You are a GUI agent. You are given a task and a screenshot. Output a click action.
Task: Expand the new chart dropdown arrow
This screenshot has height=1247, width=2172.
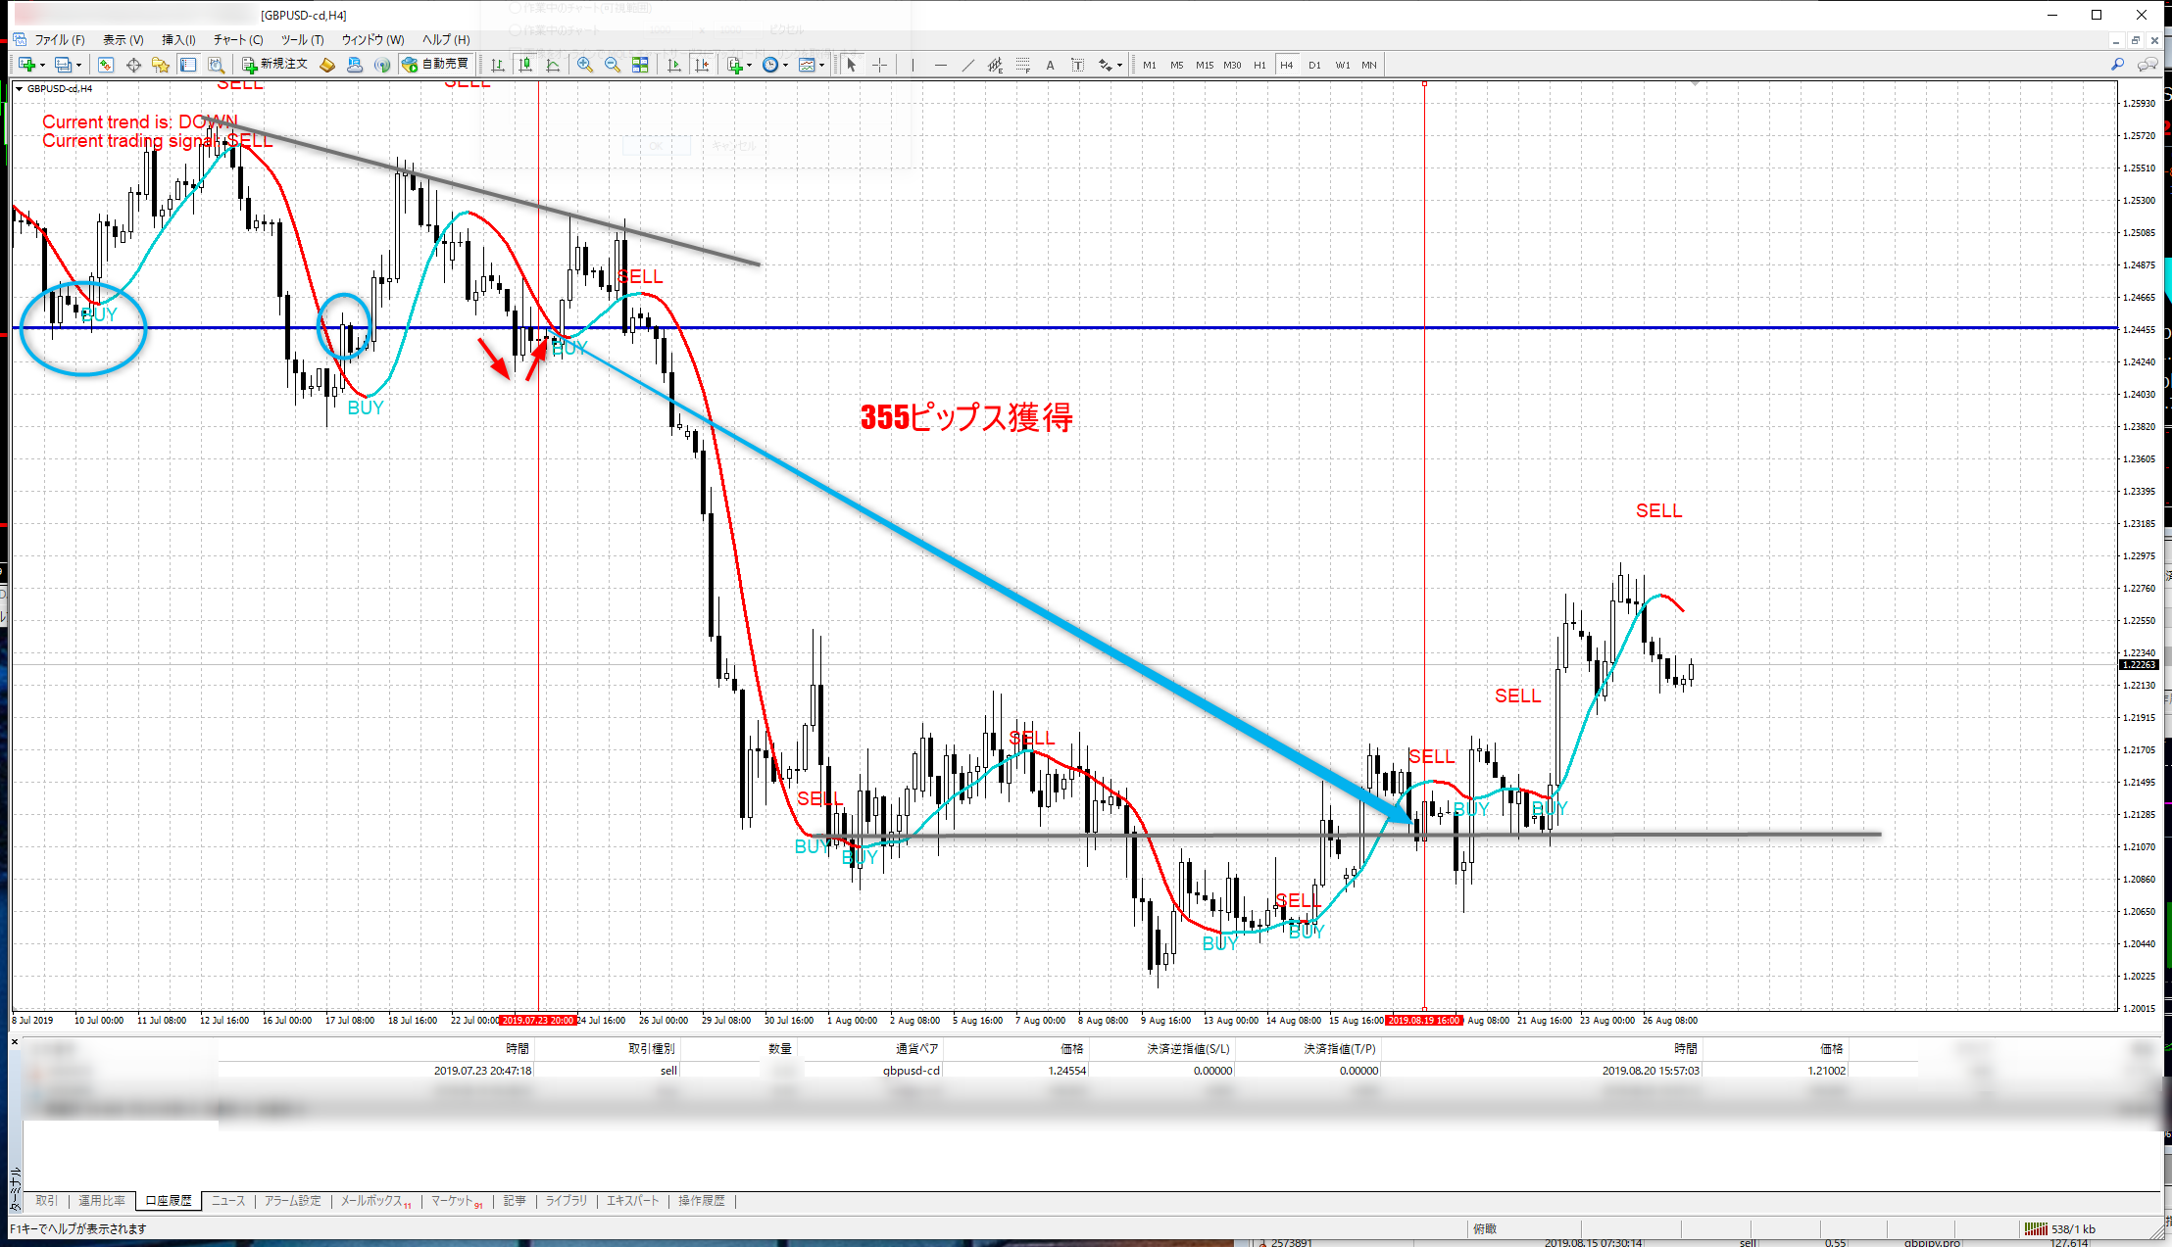click(x=42, y=66)
